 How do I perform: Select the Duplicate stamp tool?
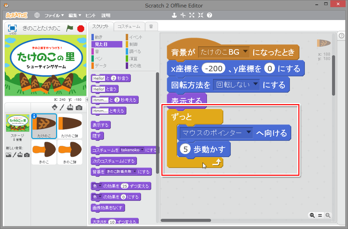tap(174, 15)
